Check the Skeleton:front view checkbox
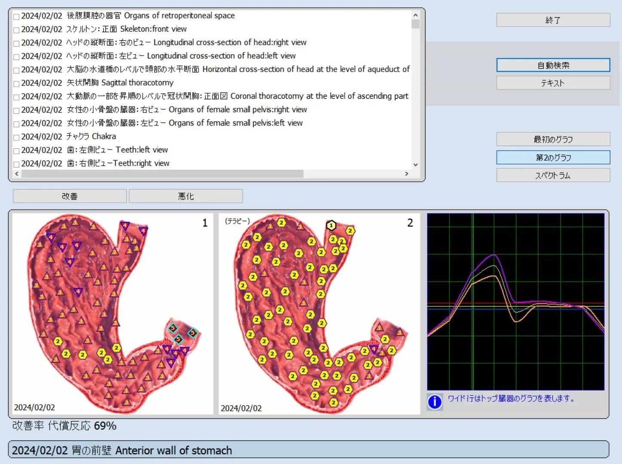Screen dimensions: 622x464 16,30
